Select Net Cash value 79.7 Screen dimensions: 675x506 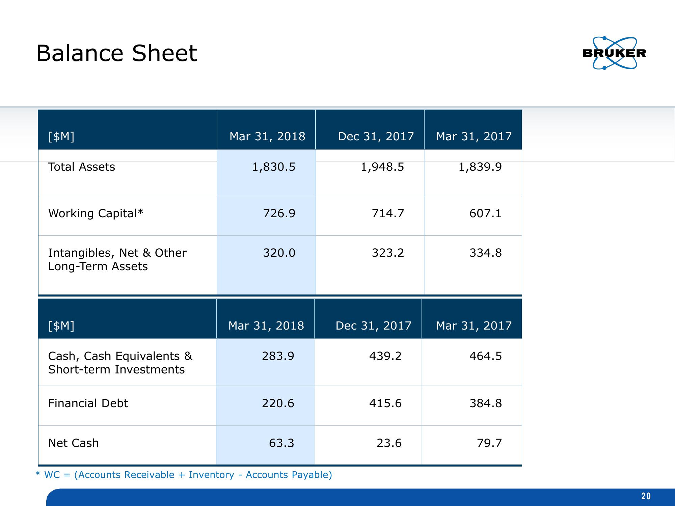point(489,443)
